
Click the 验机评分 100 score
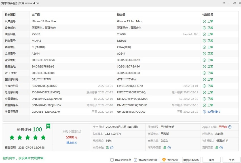[29, 129]
